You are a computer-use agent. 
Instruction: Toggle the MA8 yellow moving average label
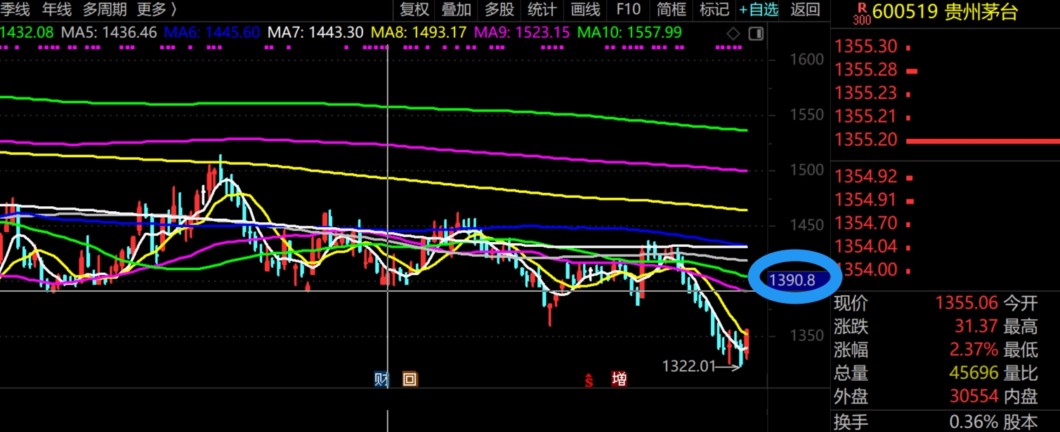point(419,32)
